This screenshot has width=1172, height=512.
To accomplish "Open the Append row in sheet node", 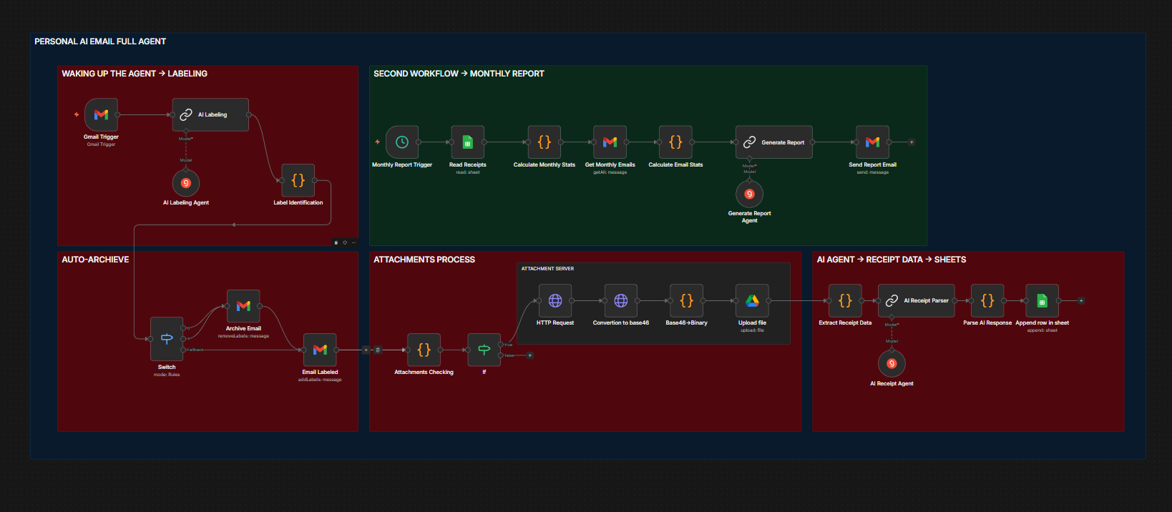I will pyautogui.click(x=1042, y=301).
